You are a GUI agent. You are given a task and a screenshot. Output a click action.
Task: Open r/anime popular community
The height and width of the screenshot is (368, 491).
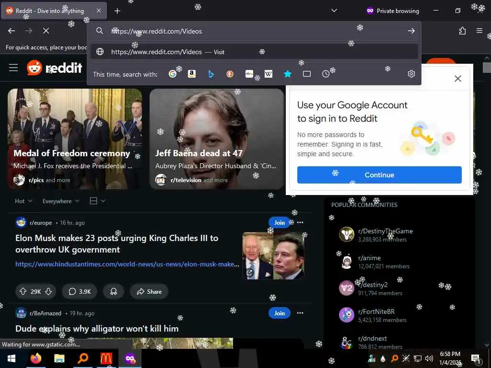370,258
